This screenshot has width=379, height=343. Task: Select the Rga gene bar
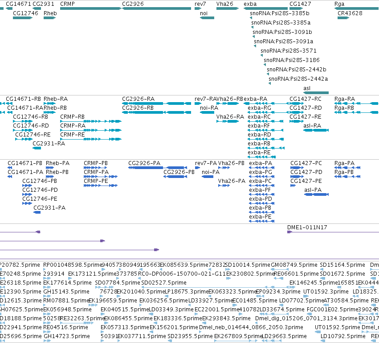(x=357, y=8)
